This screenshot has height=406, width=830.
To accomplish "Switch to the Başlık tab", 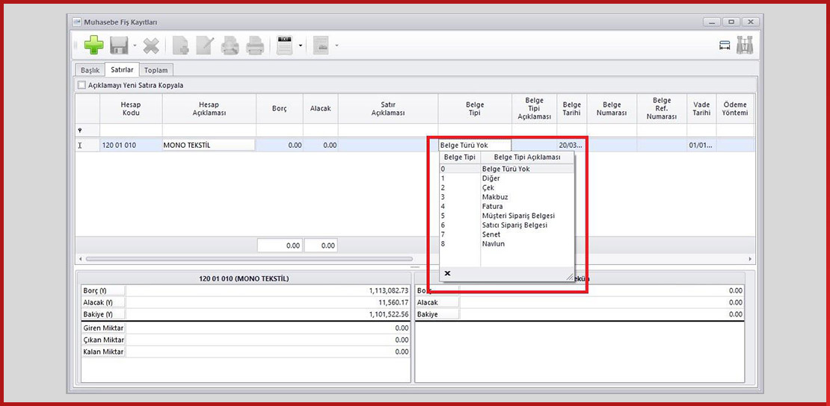I will pos(90,70).
